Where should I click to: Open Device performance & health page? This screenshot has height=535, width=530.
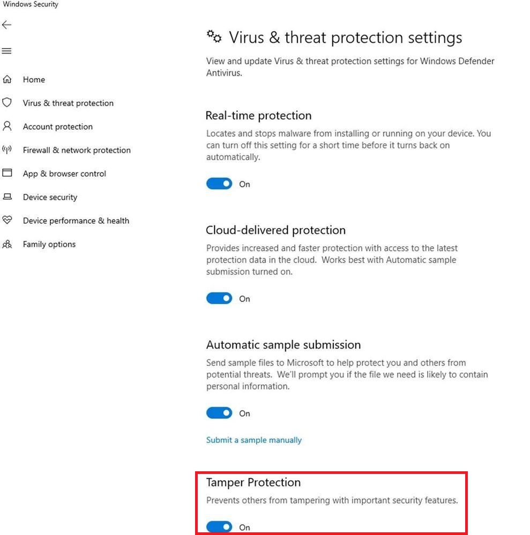[76, 221]
